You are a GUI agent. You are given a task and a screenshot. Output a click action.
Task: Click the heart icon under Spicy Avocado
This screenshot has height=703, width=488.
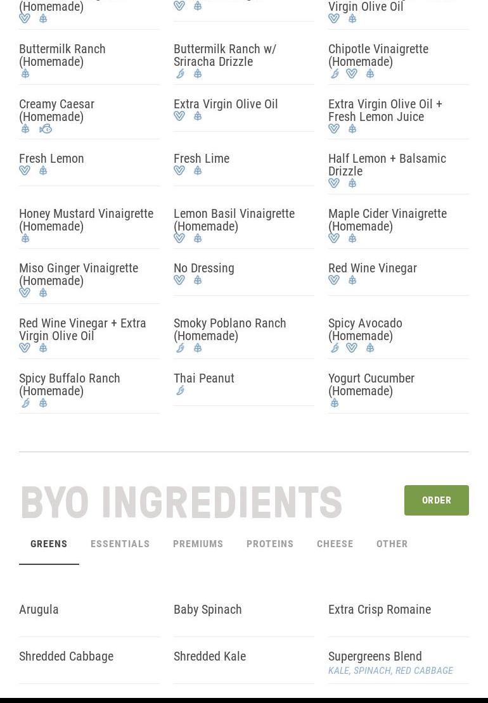click(x=352, y=348)
